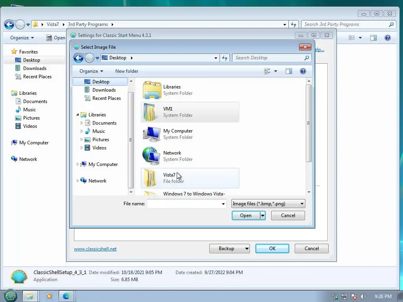Screen dimensions: 403x302
Task: Select My Computer in the file list
Action: coord(190,134)
